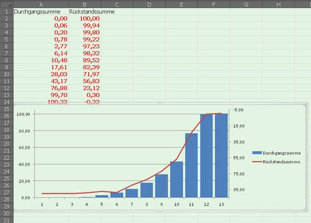
Task: Select cell containing 28,03
Action: (x=41, y=74)
